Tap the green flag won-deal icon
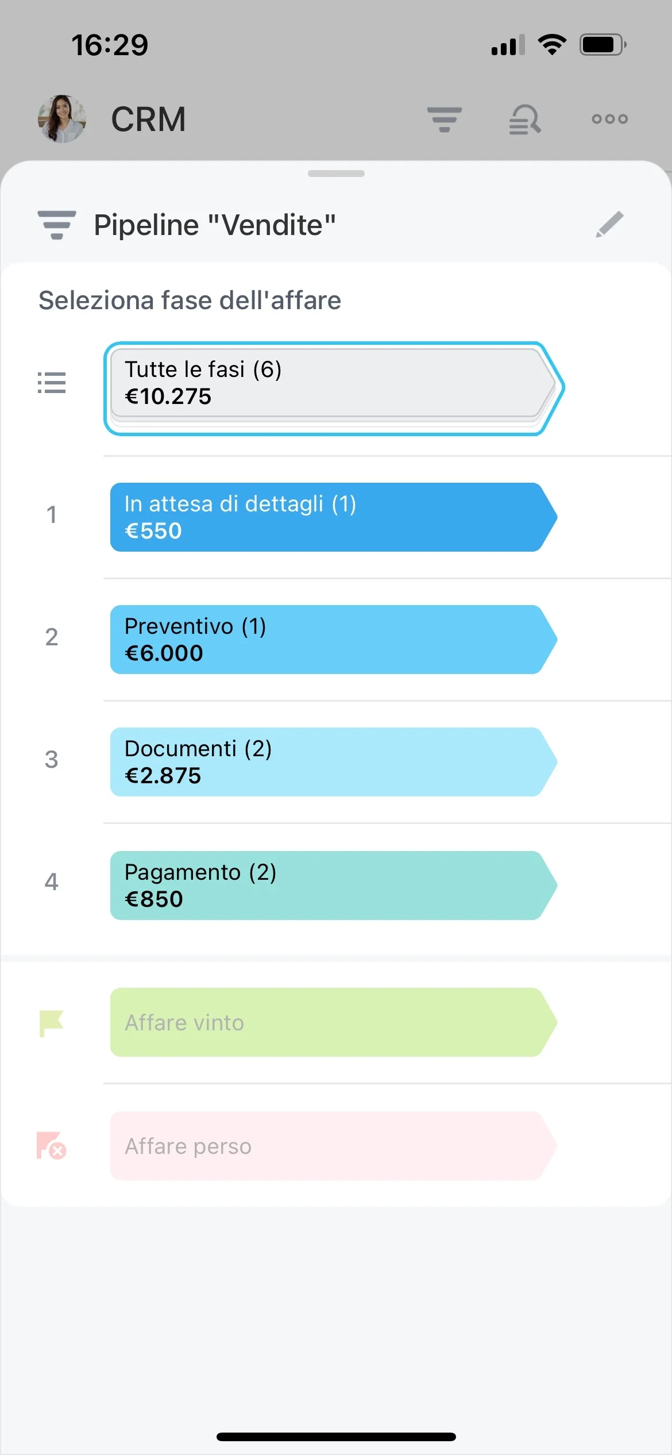Viewport: 672px width, 1455px height. tap(51, 1023)
